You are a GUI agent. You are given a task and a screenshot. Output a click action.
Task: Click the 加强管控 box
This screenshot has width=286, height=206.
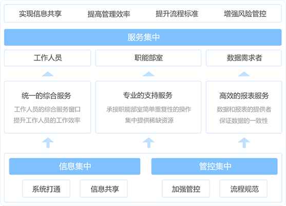[186, 189]
